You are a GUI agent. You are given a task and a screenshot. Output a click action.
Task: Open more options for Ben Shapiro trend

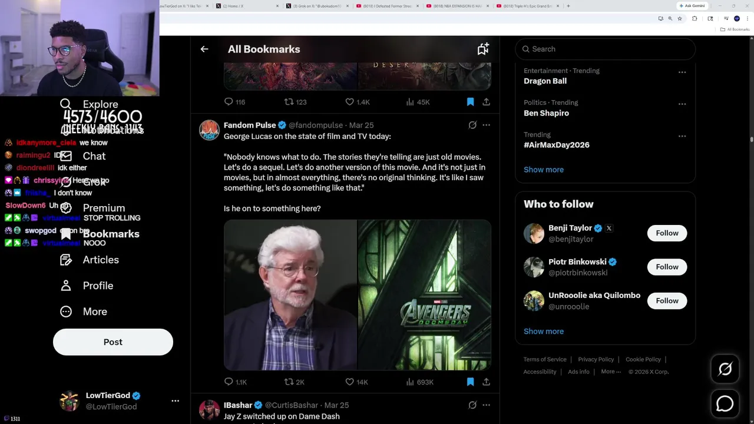tap(682, 104)
